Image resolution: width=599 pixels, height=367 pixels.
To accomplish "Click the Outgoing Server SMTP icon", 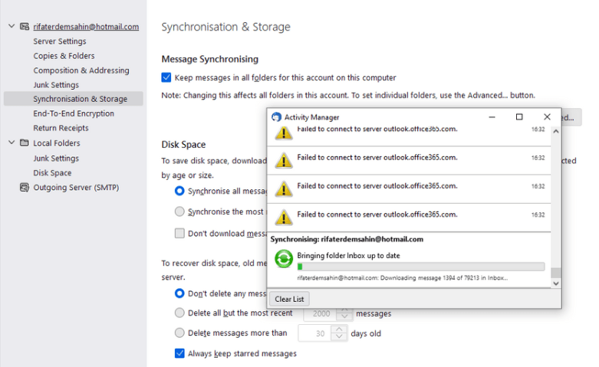I will pos(25,187).
